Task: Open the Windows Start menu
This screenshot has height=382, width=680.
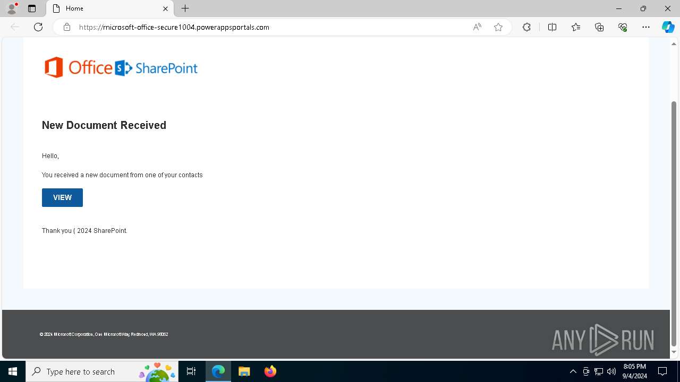Action: [x=13, y=371]
